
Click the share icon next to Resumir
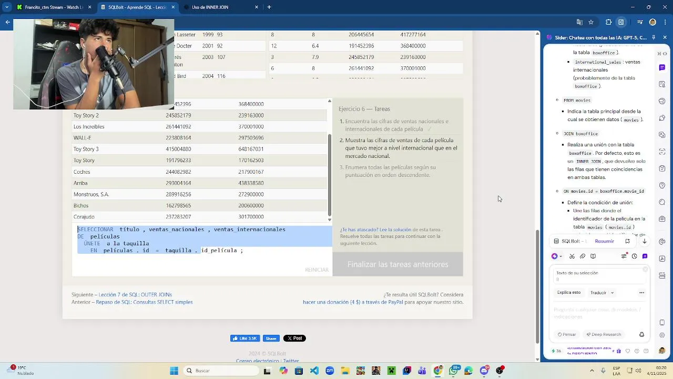coord(627,241)
